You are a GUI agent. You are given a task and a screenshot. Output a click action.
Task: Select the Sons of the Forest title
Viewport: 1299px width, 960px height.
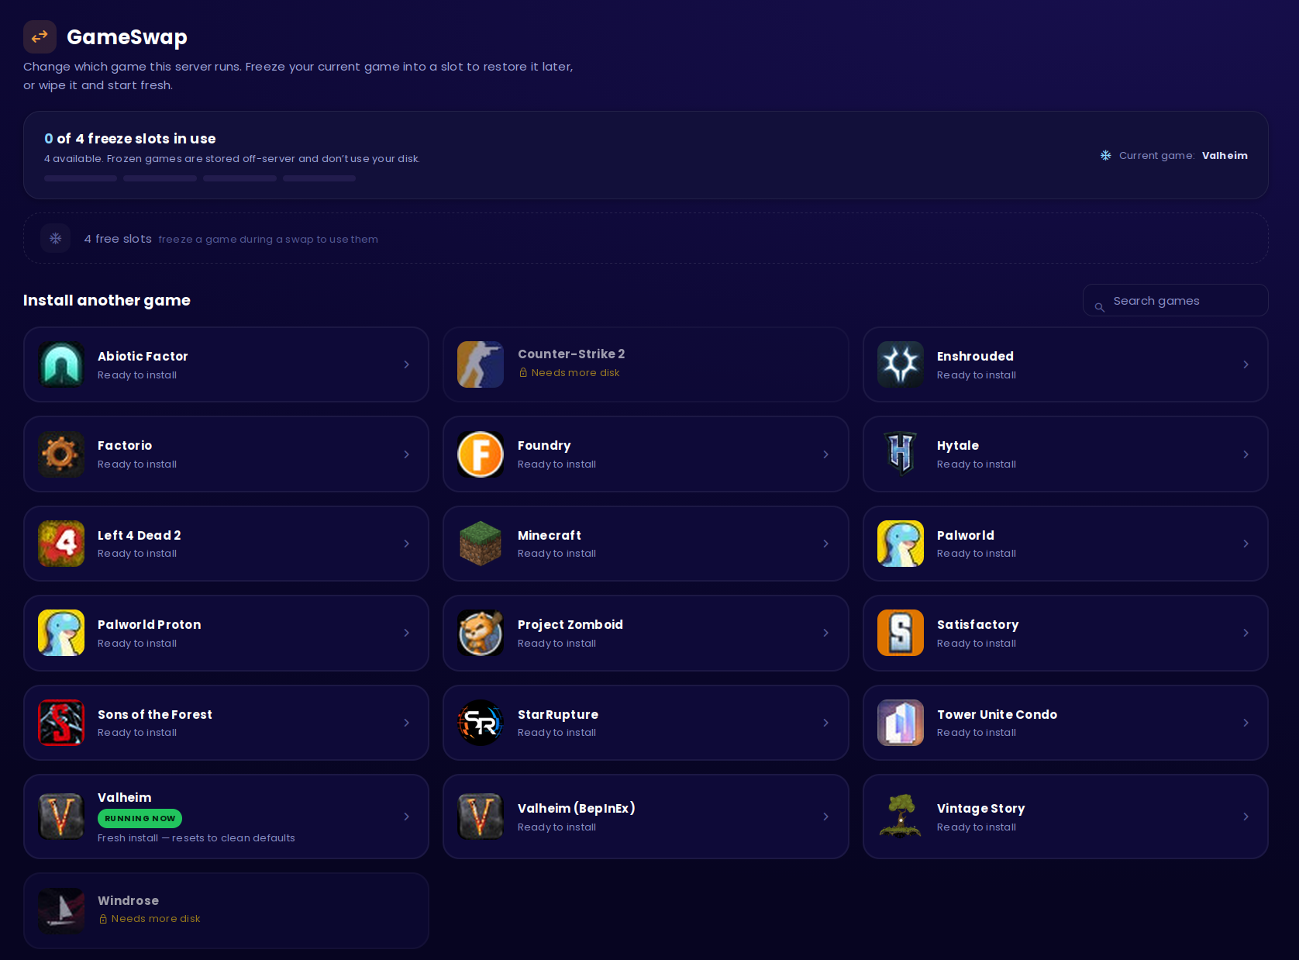pos(155,714)
